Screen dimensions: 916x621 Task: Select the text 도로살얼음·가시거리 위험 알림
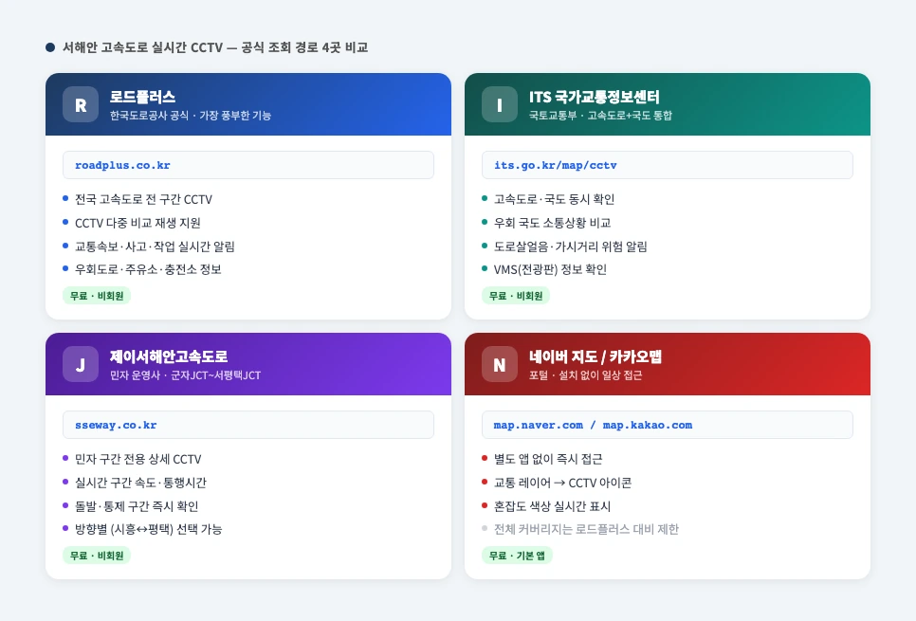tap(571, 246)
